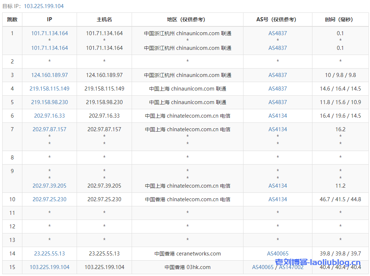Click the 202.97.39.205 IP link

(x=50, y=186)
